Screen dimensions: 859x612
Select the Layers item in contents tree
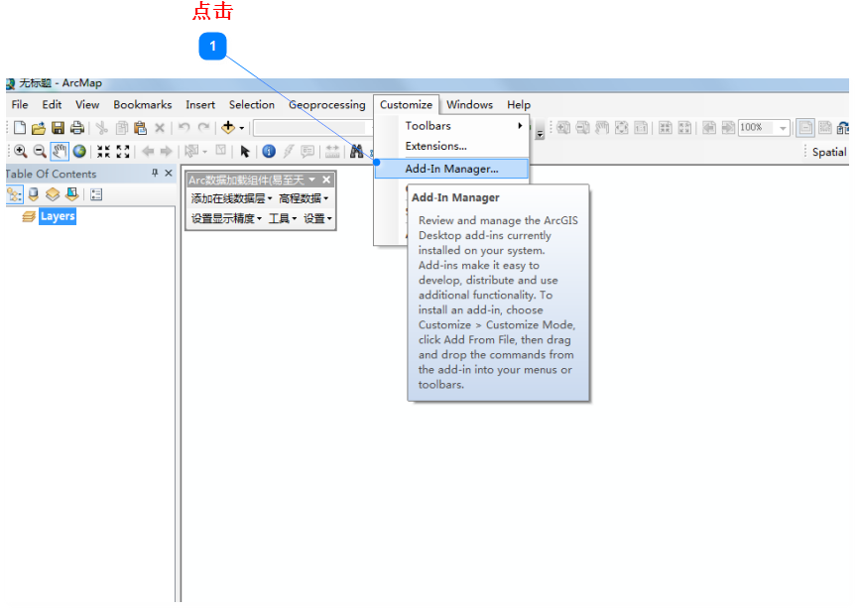coord(58,216)
